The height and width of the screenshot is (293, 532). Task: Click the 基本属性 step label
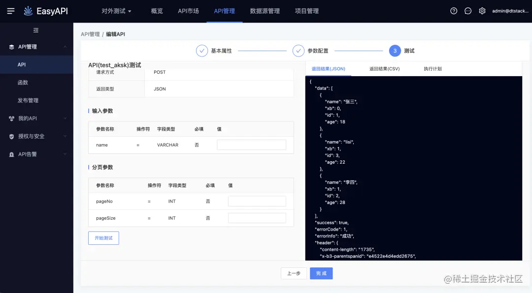(221, 51)
